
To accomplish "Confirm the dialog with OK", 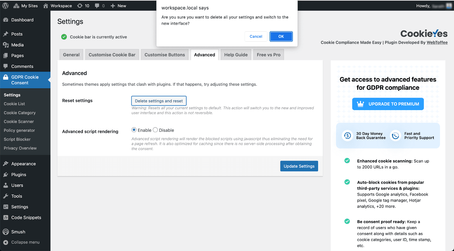I will point(281,37).
